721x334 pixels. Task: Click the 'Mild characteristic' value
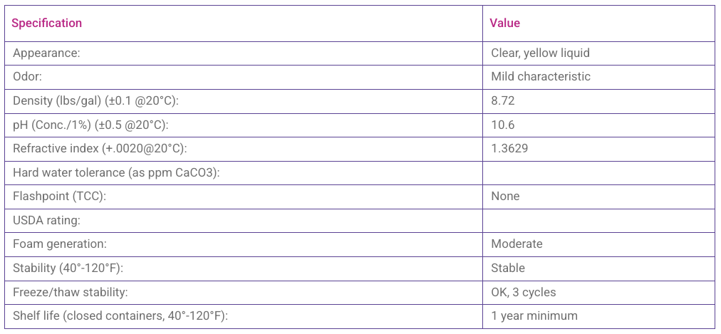point(540,76)
